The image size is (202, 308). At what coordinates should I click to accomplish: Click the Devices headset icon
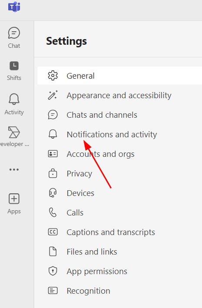[53, 193]
